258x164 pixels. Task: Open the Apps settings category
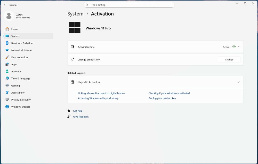pos(14,64)
